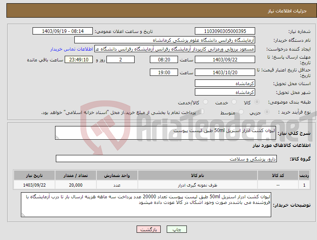Click the جزئیات اطلاعات نیاز header title
This screenshot has height=240, width=317.
(x=287, y=11)
